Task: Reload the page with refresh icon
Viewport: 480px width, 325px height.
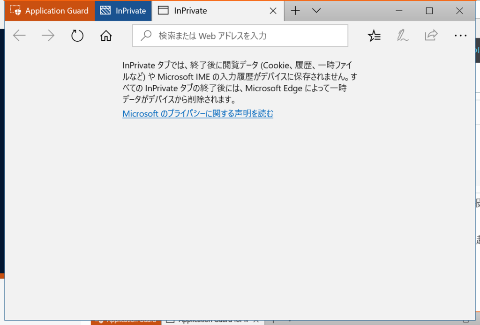Action: [77, 36]
